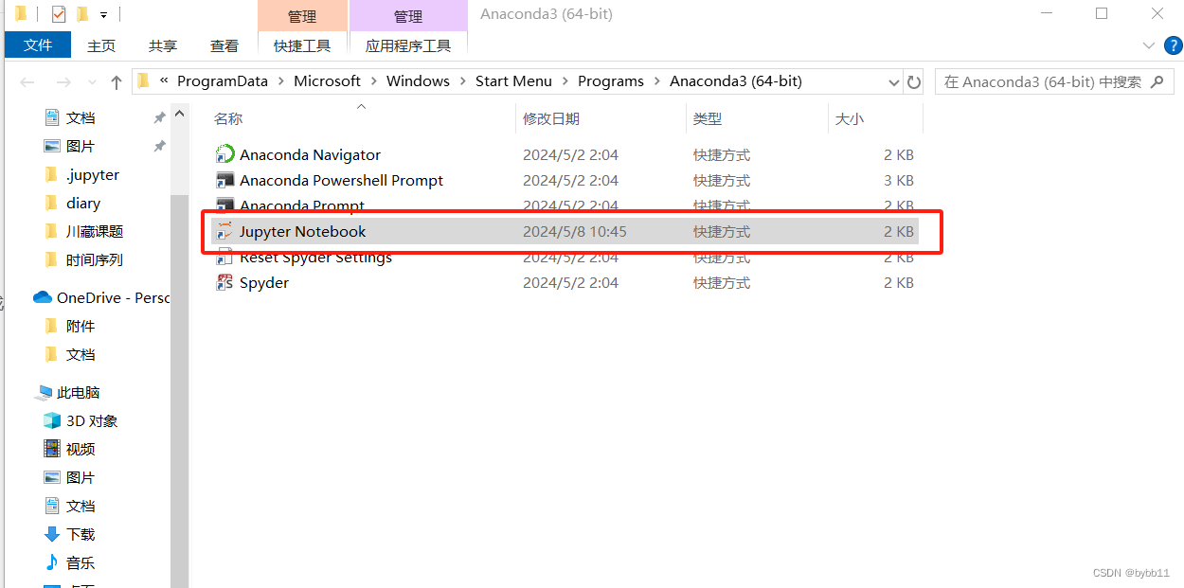Select the Anaconda Powershell Prompt icon

(224, 180)
